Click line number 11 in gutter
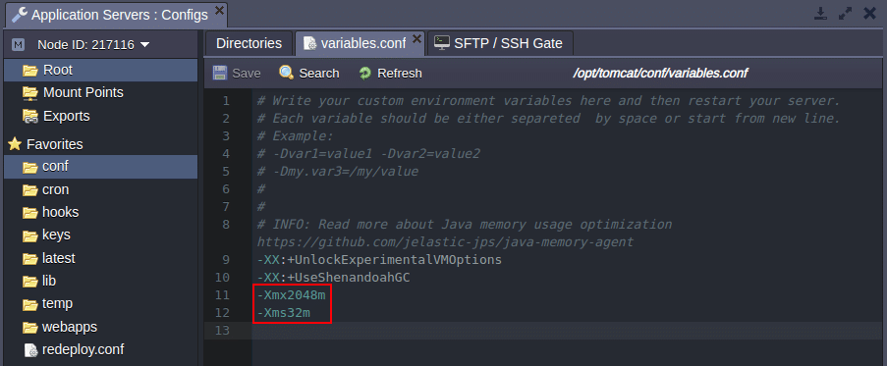Screen dimensions: 887x366 click(x=222, y=294)
